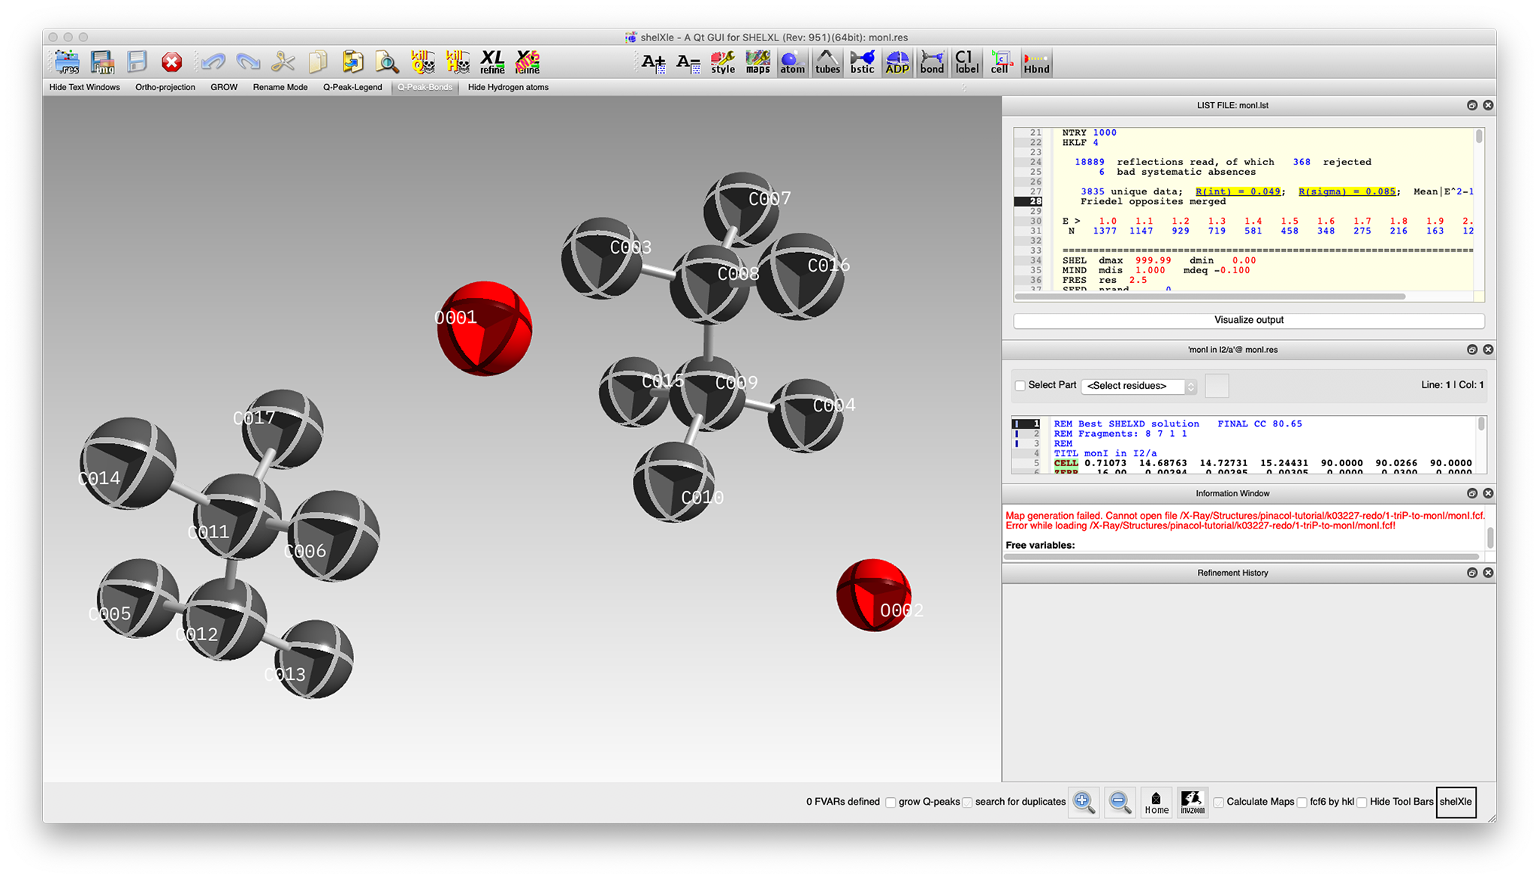Enable fcf6 by hkl checkbox

(x=1302, y=802)
